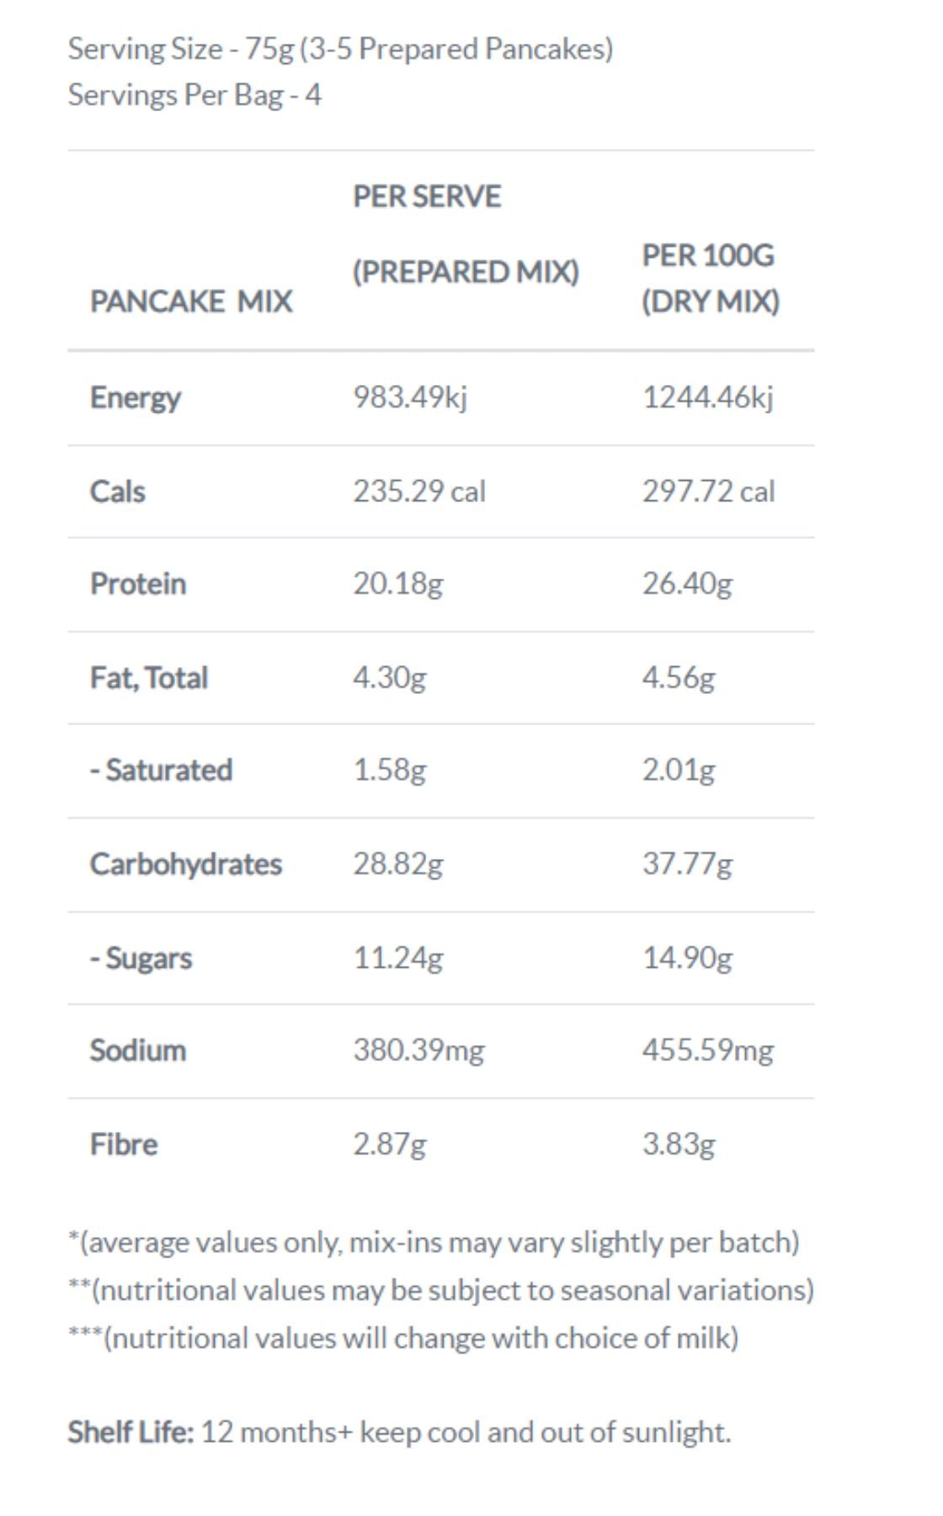The width and height of the screenshot is (943, 1516).
Task: Click the PER 100G (DRY MIX) header
Action: click(710, 278)
